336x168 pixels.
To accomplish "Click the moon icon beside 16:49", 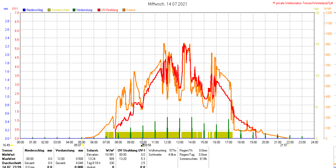I will pyautogui.click(x=12, y=145).
